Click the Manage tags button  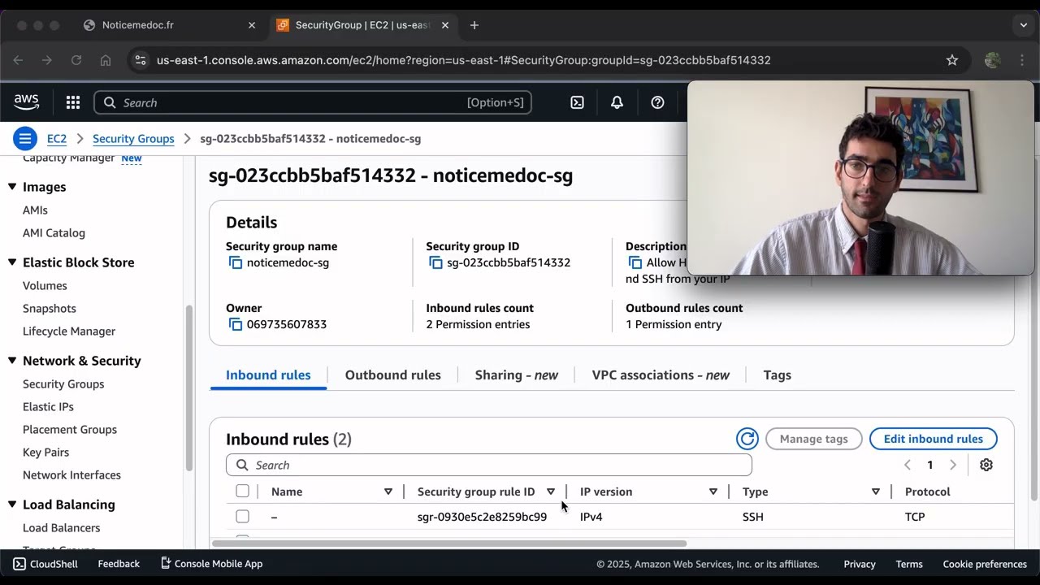813,439
